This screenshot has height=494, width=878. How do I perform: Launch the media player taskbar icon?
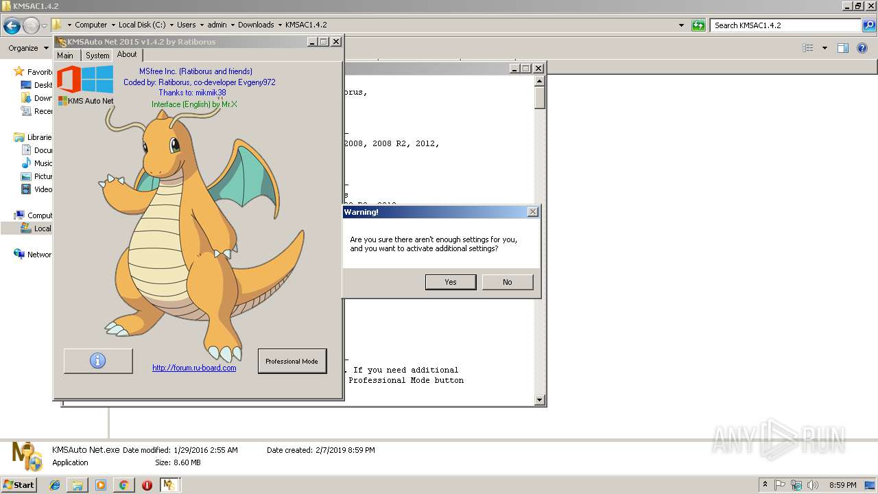tap(101, 485)
